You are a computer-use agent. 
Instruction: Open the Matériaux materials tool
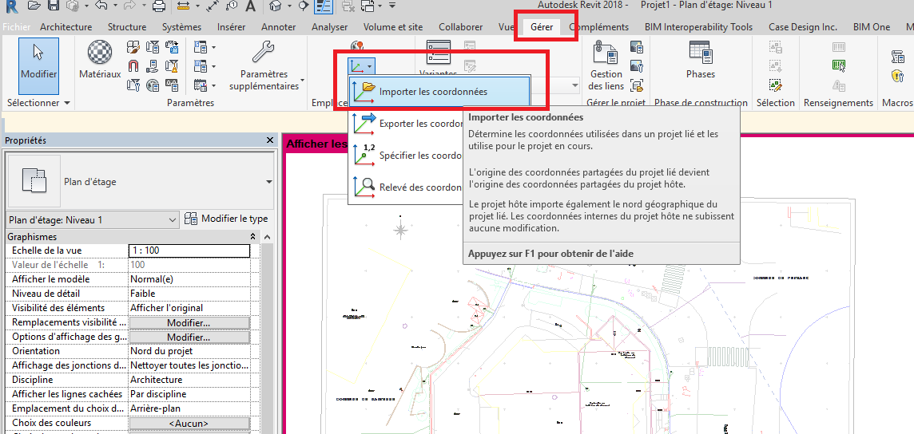click(x=100, y=60)
